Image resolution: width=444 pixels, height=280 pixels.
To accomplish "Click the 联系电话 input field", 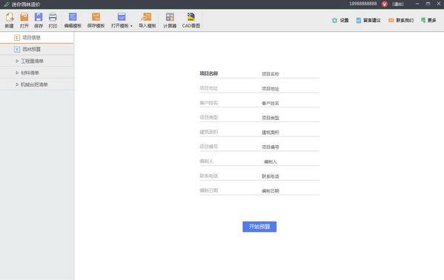I will (291, 176).
